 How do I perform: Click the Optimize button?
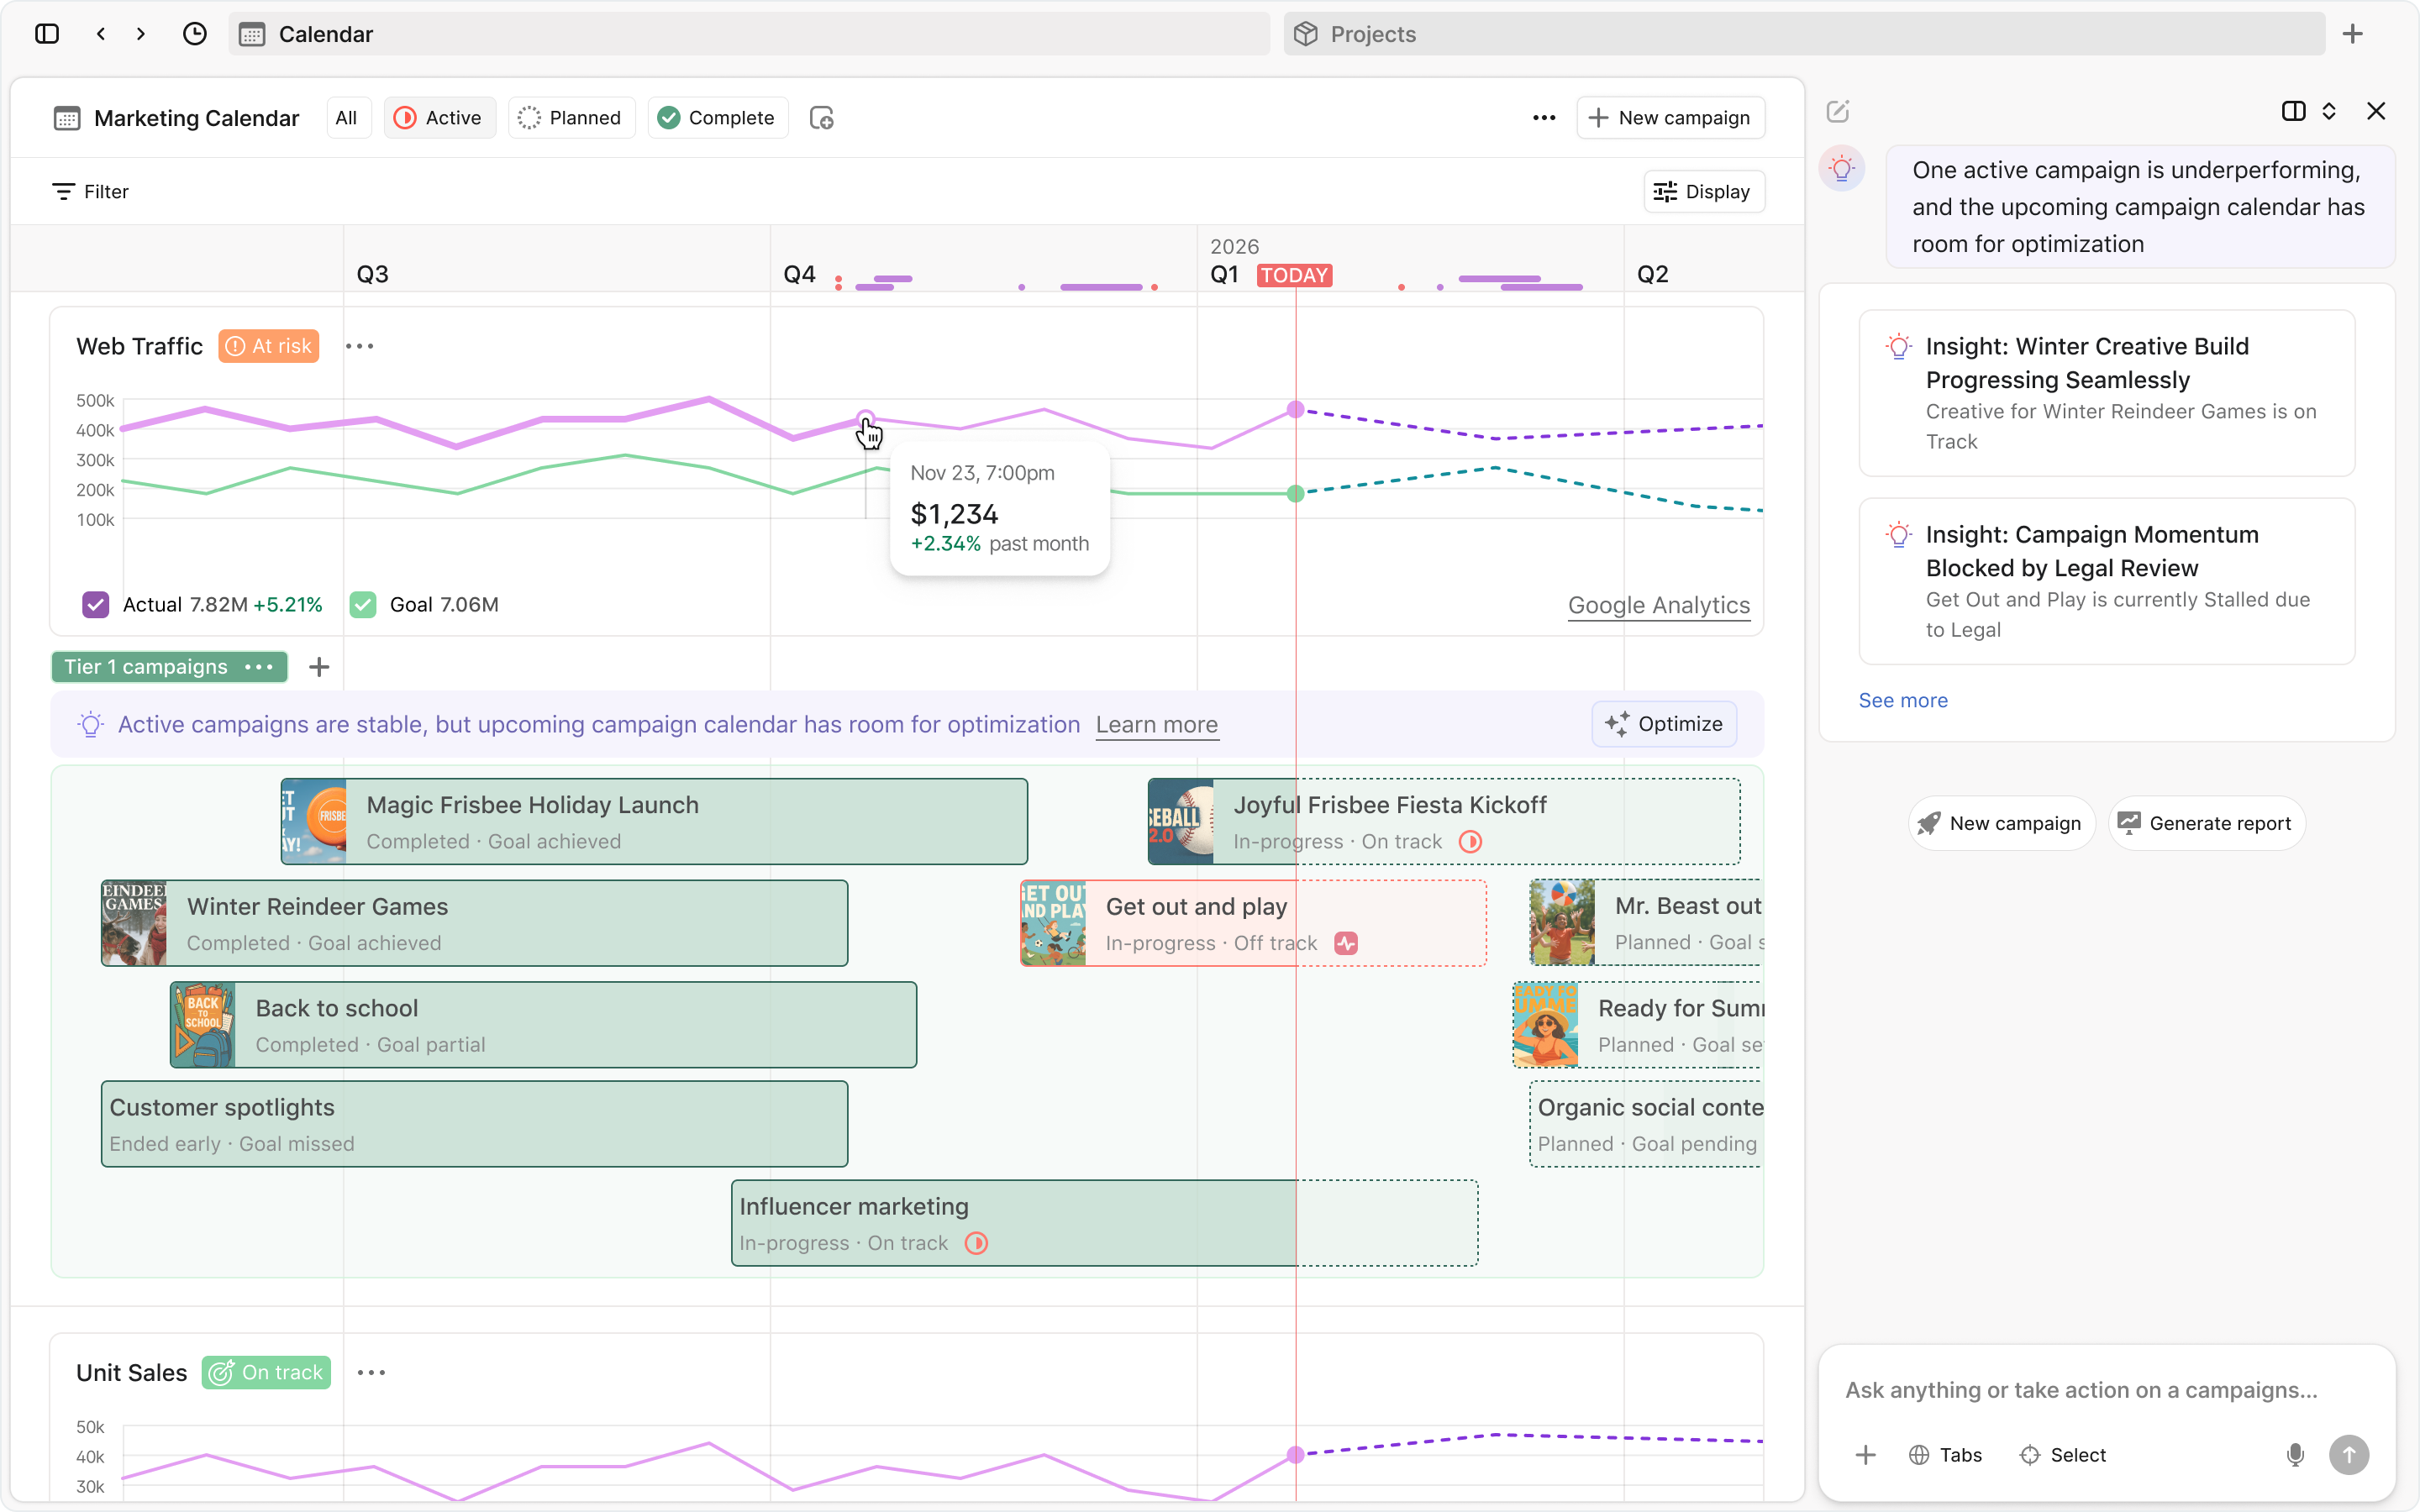(x=1663, y=724)
